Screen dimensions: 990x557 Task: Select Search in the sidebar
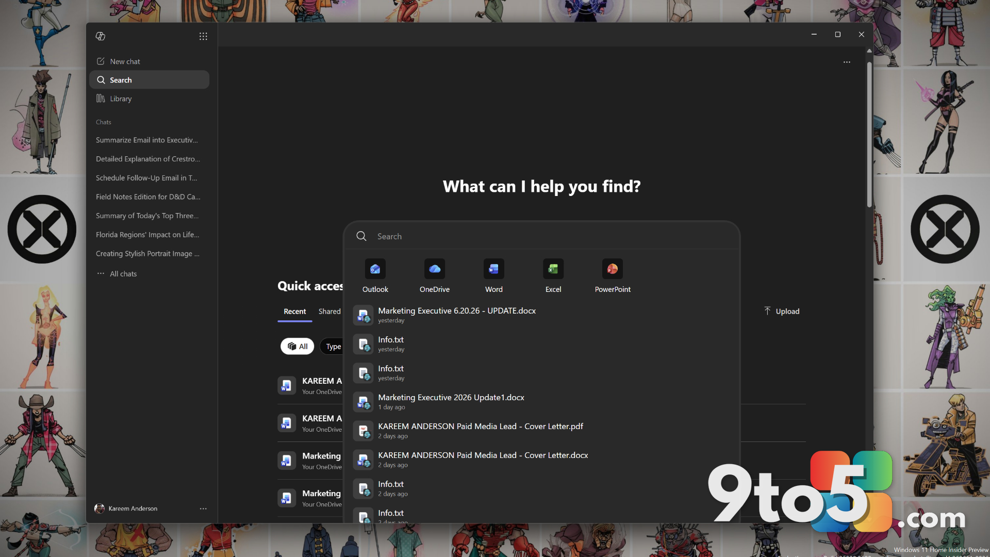tap(149, 80)
